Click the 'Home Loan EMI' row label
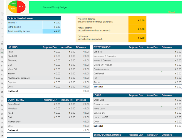The image size is (190, 138). pyautogui.click(x=101, y=117)
